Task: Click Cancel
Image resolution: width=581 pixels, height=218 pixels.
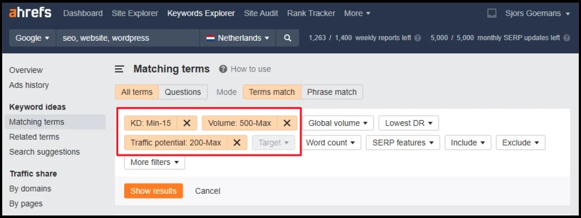Action: 208,190
